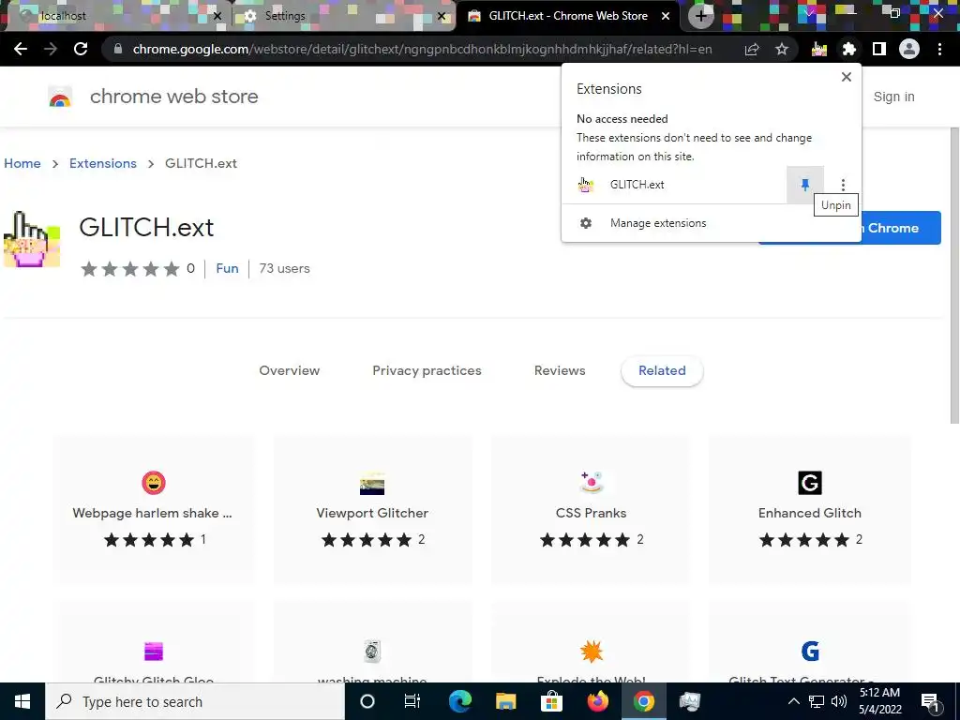Show hidden system tray icons

click(793, 701)
